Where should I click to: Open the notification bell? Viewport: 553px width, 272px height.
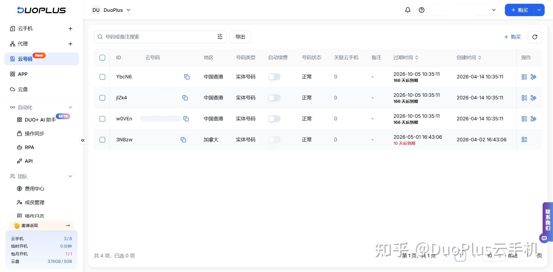tap(408, 10)
